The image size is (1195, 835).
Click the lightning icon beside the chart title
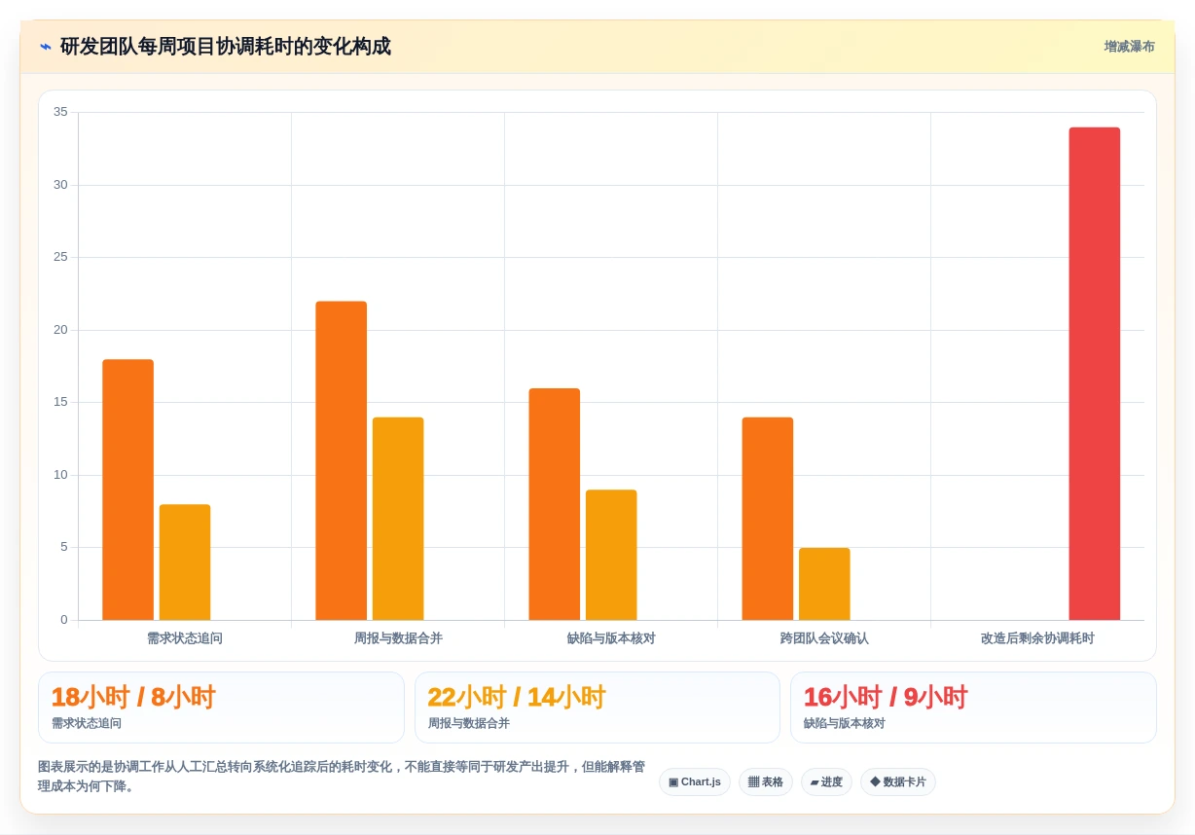point(45,47)
